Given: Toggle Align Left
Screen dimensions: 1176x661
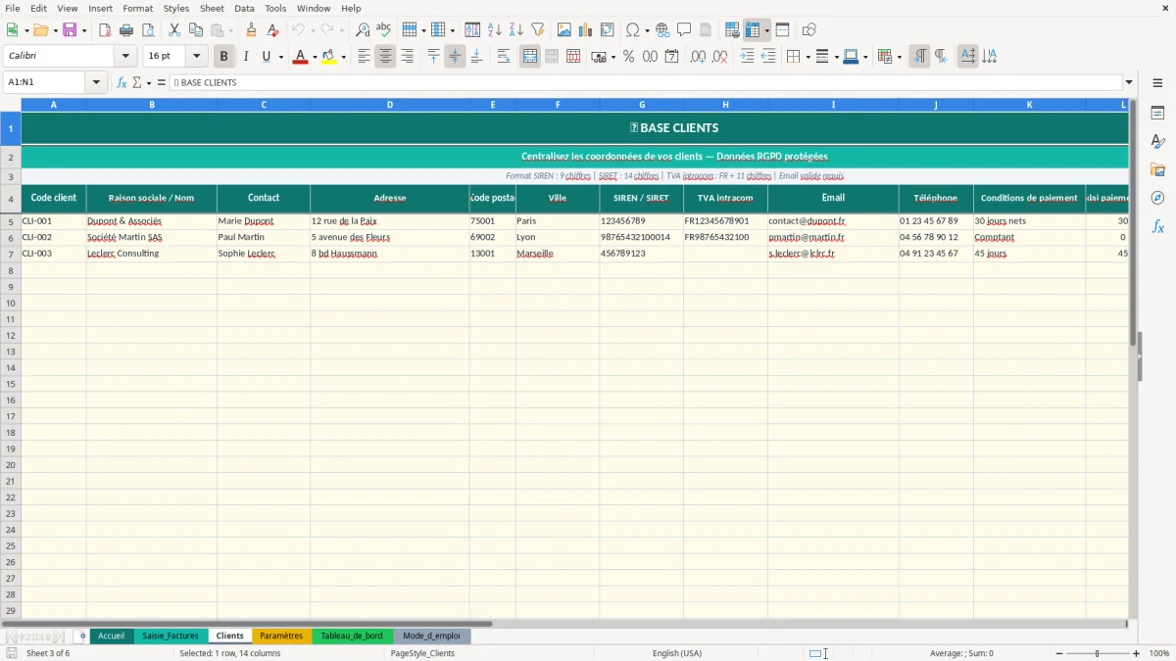Looking at the screenshot, I should pyautogui.click(x=364, y=57).
